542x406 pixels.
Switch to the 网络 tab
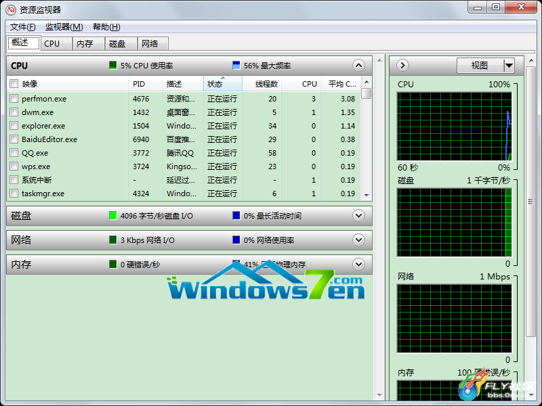[153, 44]
